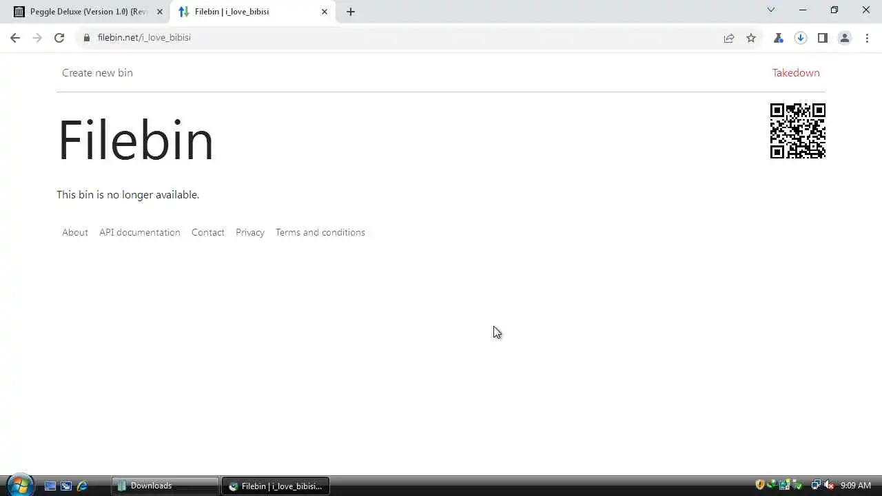The height and width of the screenshot is (496, 882).
Task: Open the Privacy footer link
Action: (250, 233)
